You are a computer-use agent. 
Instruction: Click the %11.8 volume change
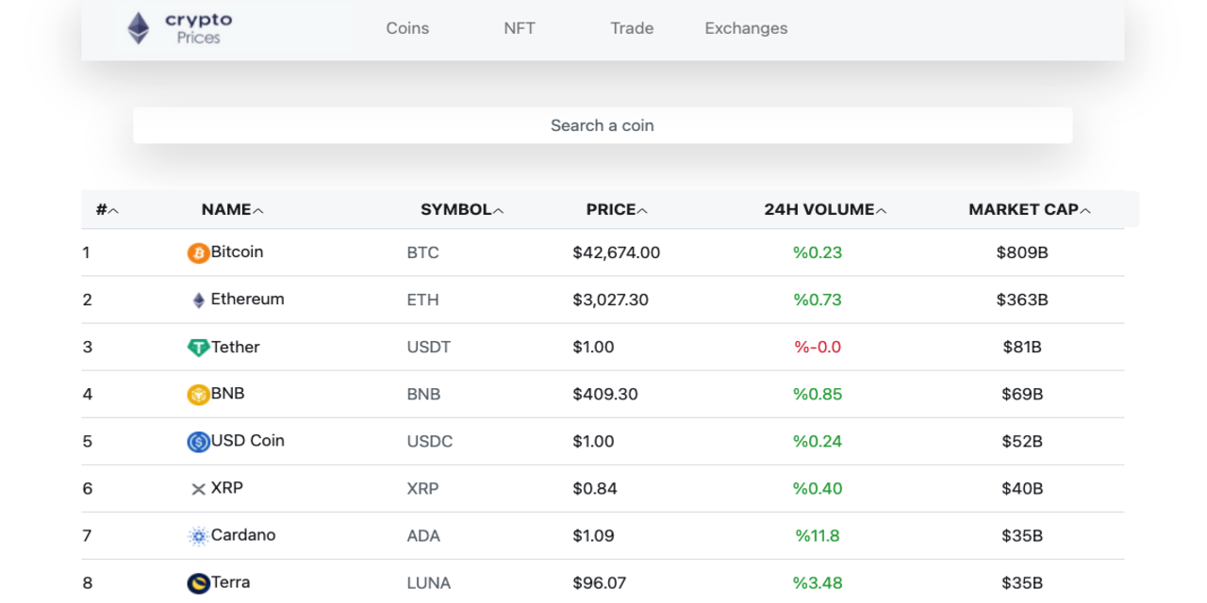click(x=818, y=535)
